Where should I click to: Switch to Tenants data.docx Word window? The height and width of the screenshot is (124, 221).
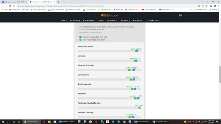pos(142,122)
